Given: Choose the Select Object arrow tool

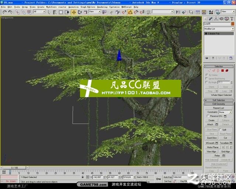Looking at the screenshot, I should [49, 12].
